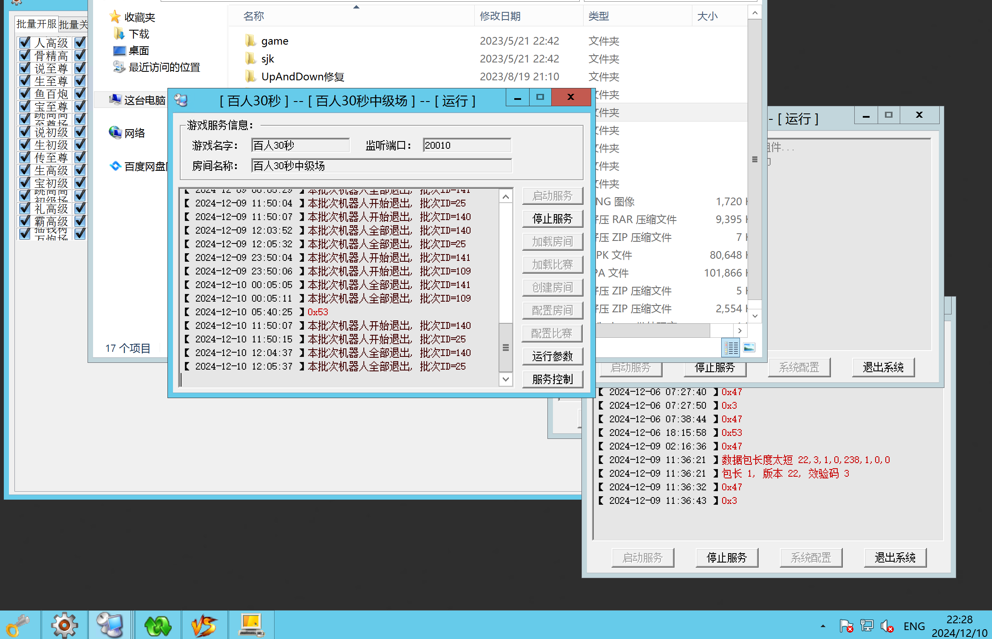
Task: Launch the remote desktop icon from the taskbar
Action: click(110, 625)
